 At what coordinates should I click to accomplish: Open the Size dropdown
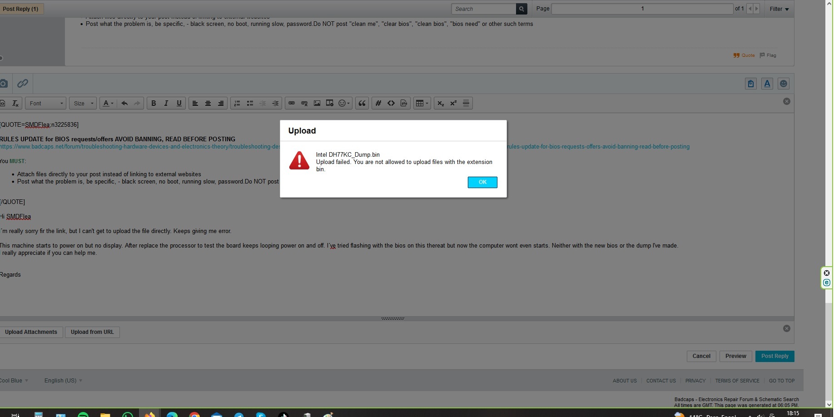click(83, 104)
